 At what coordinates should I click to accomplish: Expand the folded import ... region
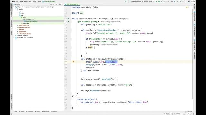pyautogui.click(x=81, y=13)
